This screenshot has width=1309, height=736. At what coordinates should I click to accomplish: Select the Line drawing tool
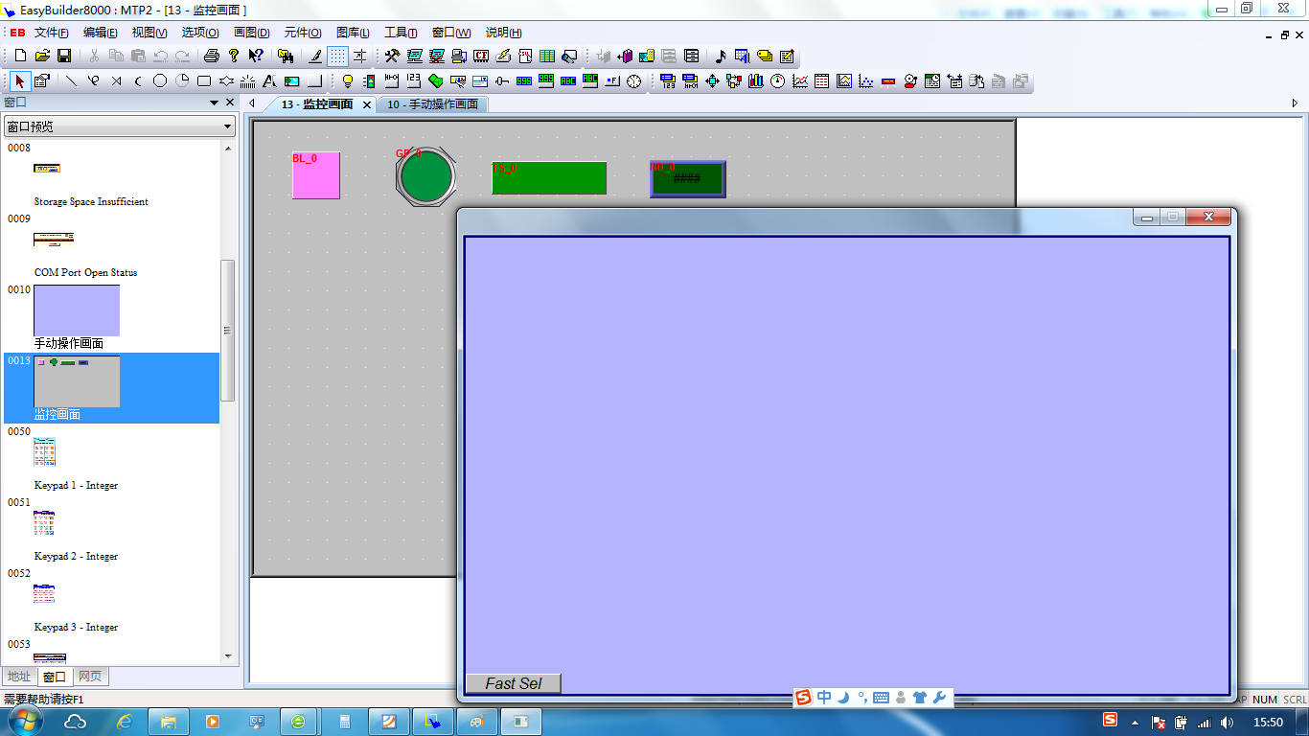pos(71,81)
